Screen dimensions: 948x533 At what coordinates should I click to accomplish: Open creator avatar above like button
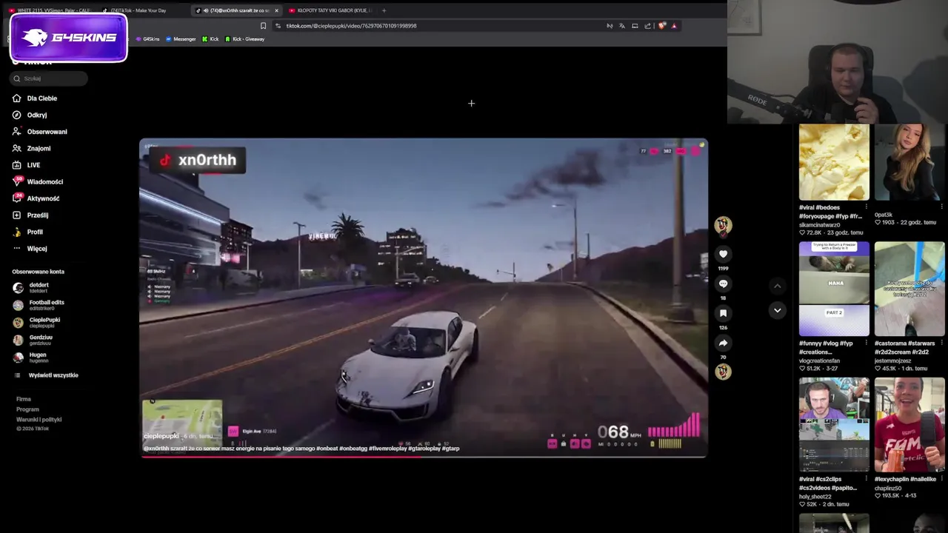[x=723, y=225]
